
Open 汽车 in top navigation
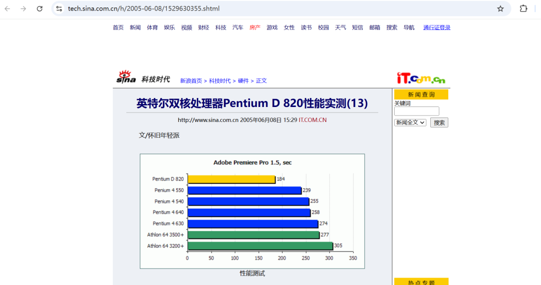(x=238, y=27)
